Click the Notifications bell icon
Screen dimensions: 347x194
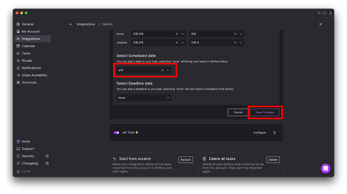(18, 68)
